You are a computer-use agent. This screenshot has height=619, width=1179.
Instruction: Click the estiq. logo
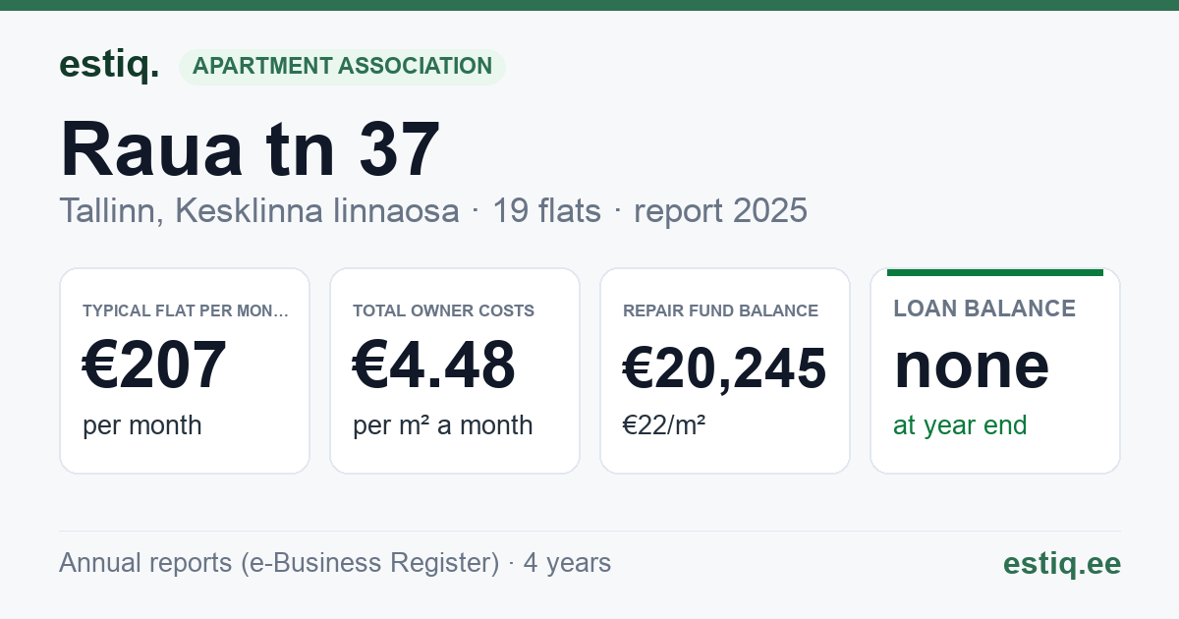point(109,65)
